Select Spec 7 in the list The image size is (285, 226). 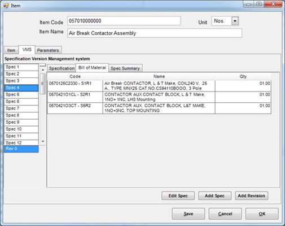tap(21, 108)
